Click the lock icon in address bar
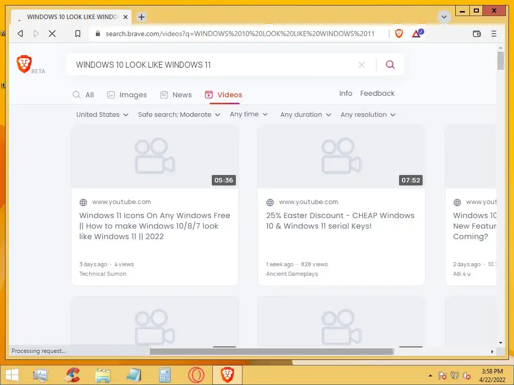 tap(98, 34)
